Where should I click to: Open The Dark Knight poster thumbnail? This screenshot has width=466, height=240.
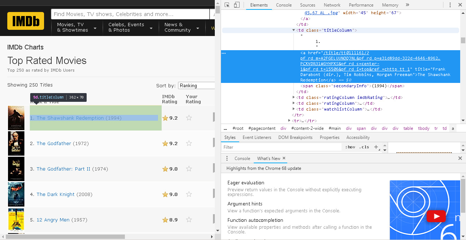[16, 195]
